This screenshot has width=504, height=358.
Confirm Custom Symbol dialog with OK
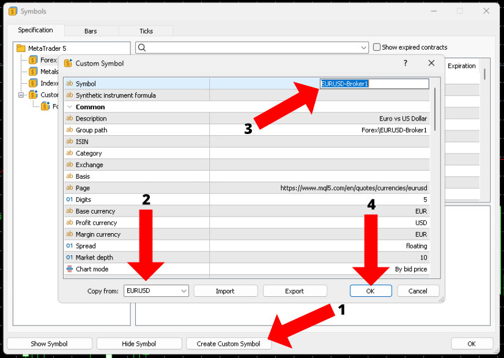[x=371, y=291]
